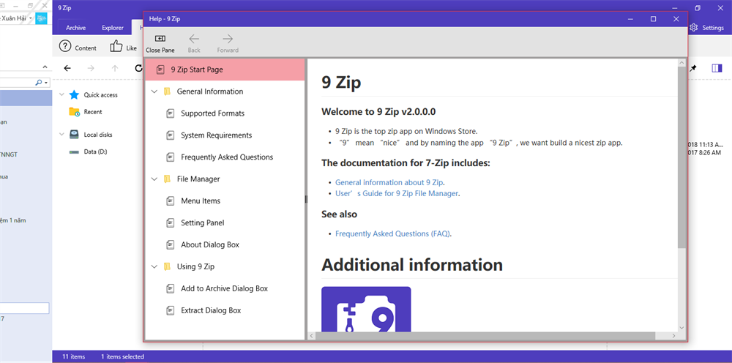Image resolution: width=732 pixels, height=363 pixels.
Task: Click the Back arrow in Help window
Action: pos(194,40)
